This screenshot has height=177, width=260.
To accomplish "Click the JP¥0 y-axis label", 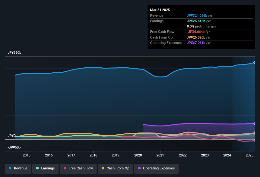I will pyautogui.click(x=11, y=136).
